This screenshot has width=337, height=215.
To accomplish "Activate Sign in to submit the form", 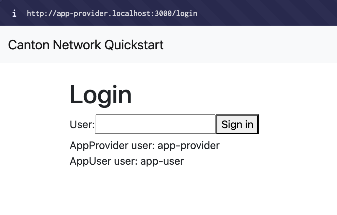I will tap(237, 124).
